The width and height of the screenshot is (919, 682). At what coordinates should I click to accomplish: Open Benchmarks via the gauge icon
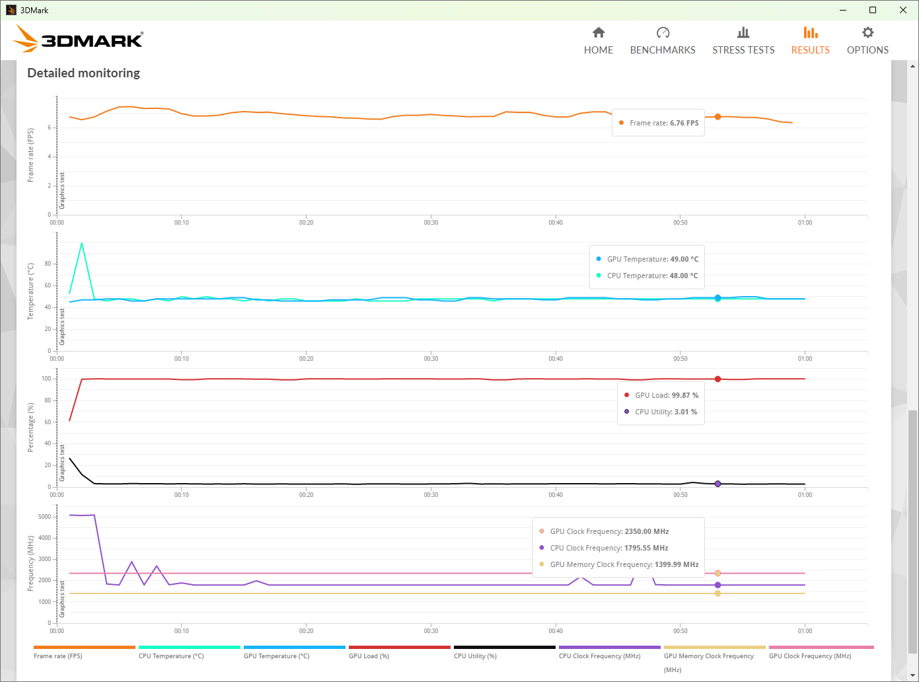(663, 32)
